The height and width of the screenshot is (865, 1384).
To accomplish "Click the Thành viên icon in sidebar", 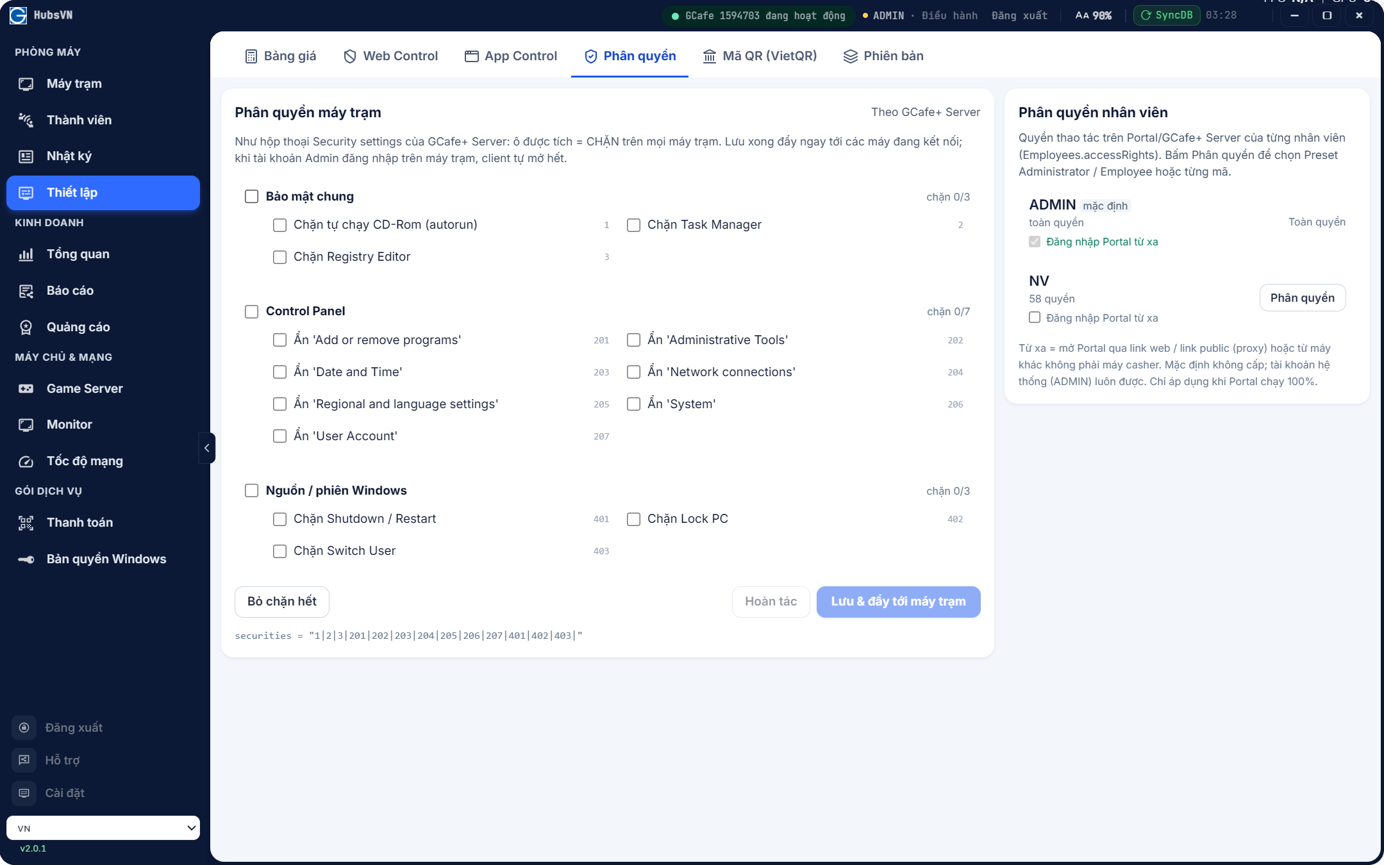I will pyautogui.click(x=26, y=120).
